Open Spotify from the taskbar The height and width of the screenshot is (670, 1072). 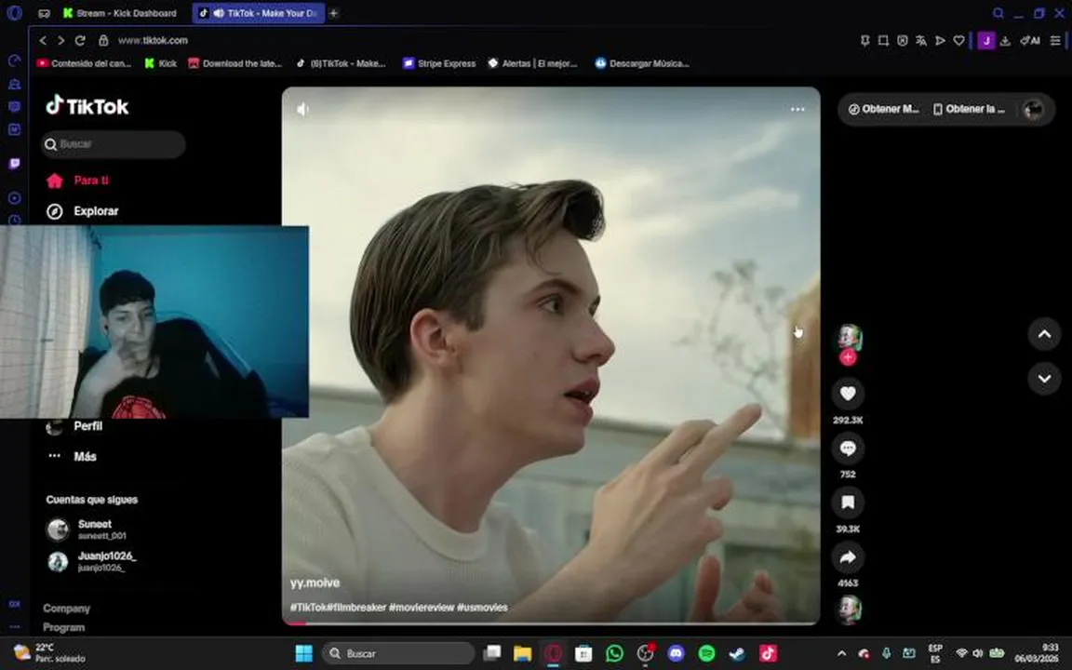(707, 653)
